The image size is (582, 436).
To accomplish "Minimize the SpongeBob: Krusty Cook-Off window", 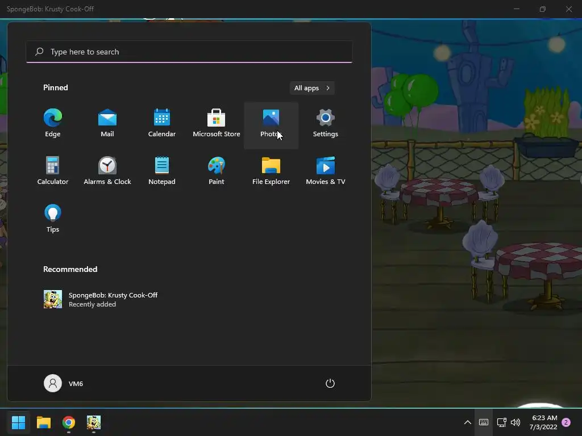I will tap(516, 9).
